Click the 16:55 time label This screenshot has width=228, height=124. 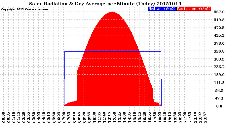click(149, 117)
